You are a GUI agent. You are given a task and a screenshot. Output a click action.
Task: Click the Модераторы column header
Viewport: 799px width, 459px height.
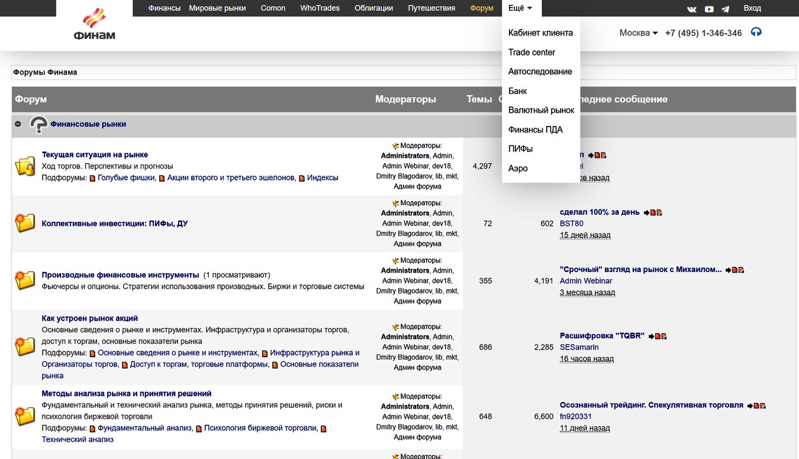(405, 99)
